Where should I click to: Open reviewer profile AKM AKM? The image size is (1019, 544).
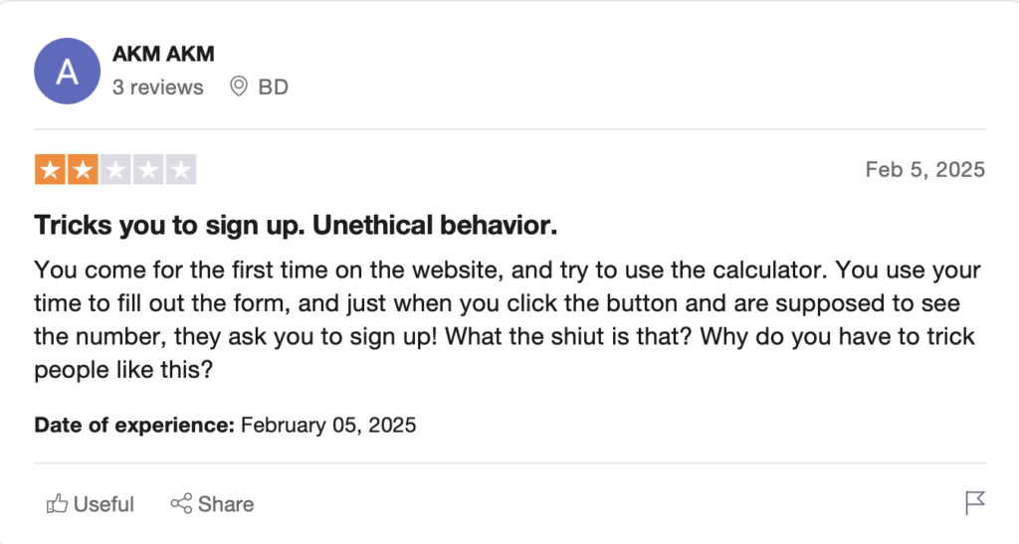163,54
